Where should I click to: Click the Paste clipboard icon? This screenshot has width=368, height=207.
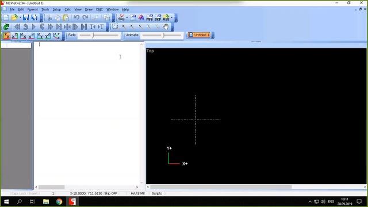66,18
